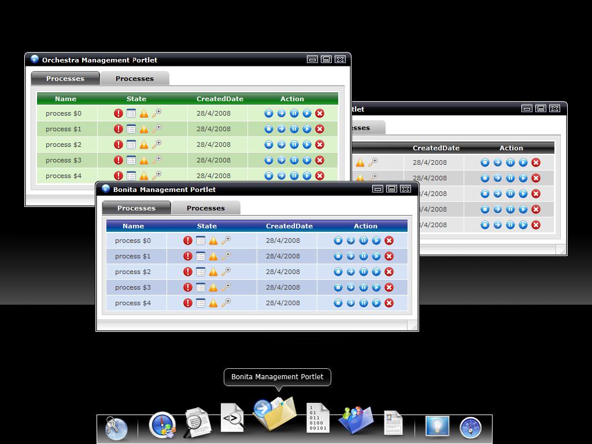592x444 pixels.
Task: Click Action header in gray background window
Action: tap(511, 148)
